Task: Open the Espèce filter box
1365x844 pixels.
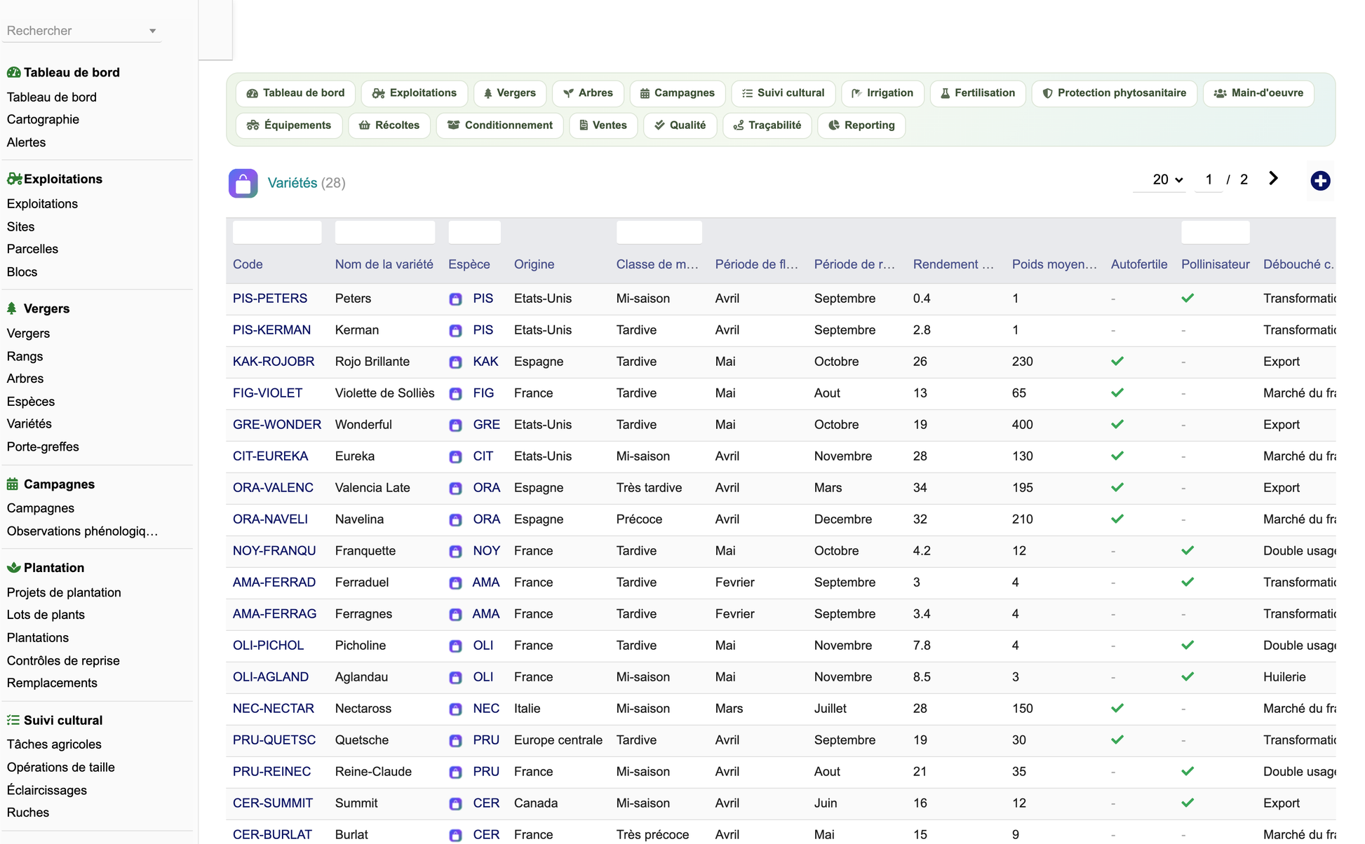Action: (474, 232)
